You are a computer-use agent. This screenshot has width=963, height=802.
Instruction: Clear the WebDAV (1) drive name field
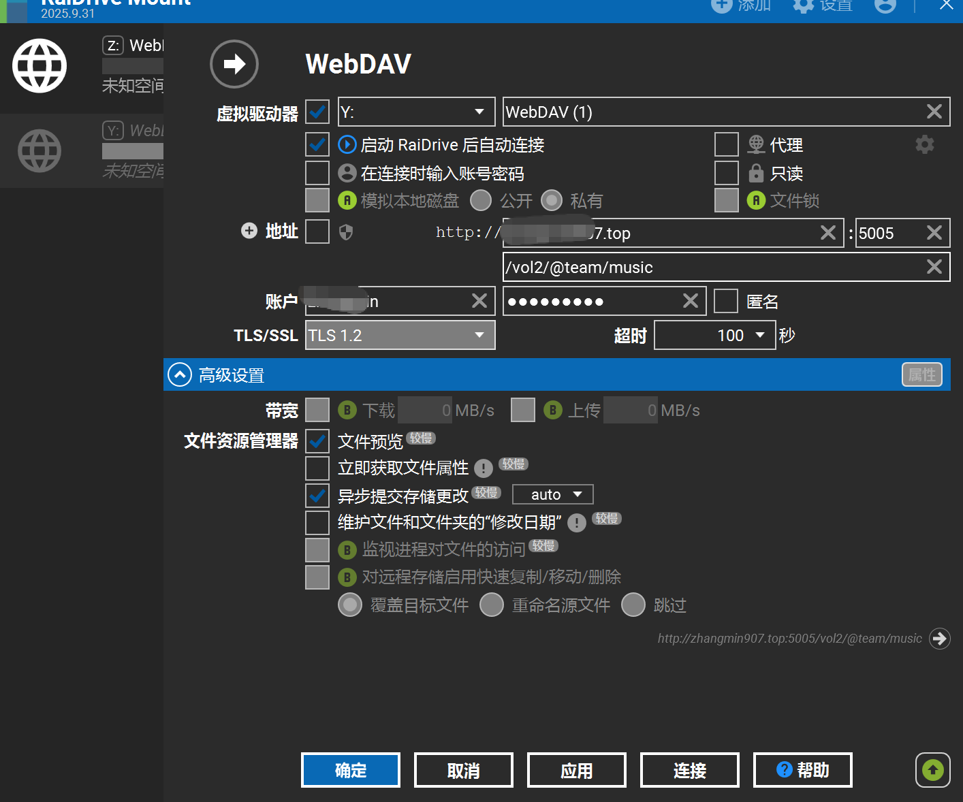point(934,112)
